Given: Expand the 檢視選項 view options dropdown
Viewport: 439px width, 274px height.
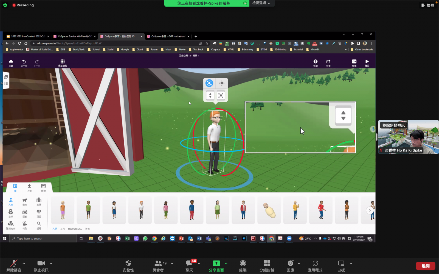Looking at the screenshot, I should click(261, 3).
